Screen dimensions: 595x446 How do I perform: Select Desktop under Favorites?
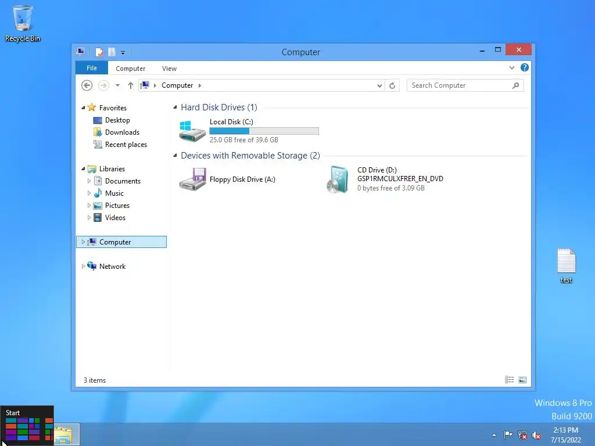117,120
